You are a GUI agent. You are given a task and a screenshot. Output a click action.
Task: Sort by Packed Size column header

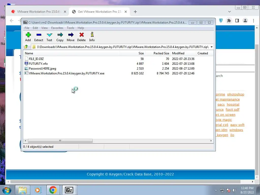pos(158,53)
